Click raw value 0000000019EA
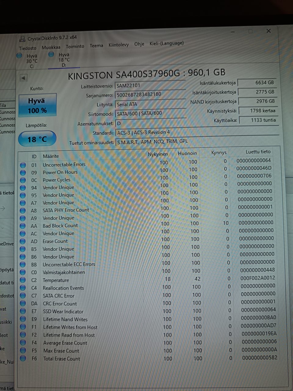Image resolution: width=293 pixels, height=391 pixels. [259, 334]
